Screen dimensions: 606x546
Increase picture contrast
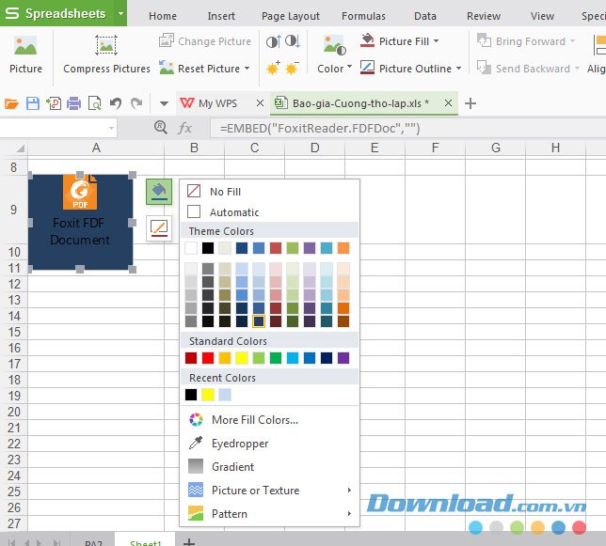point(273,41)
